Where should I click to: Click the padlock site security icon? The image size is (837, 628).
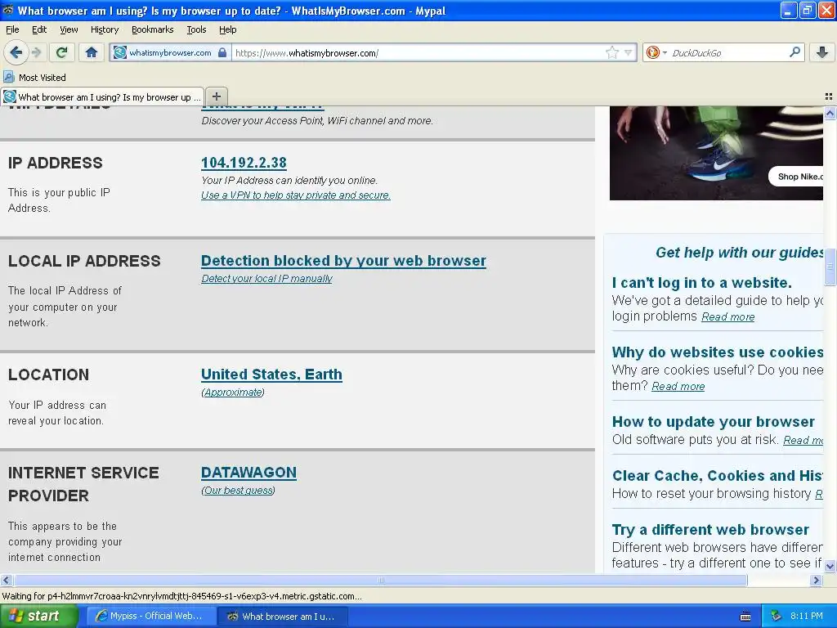click(x=222, y=53)
